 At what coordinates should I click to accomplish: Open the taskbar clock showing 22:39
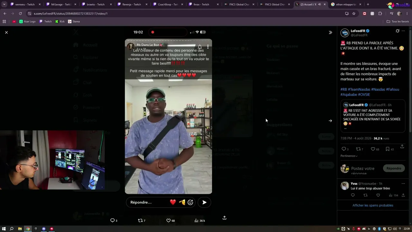coord(407,229)
